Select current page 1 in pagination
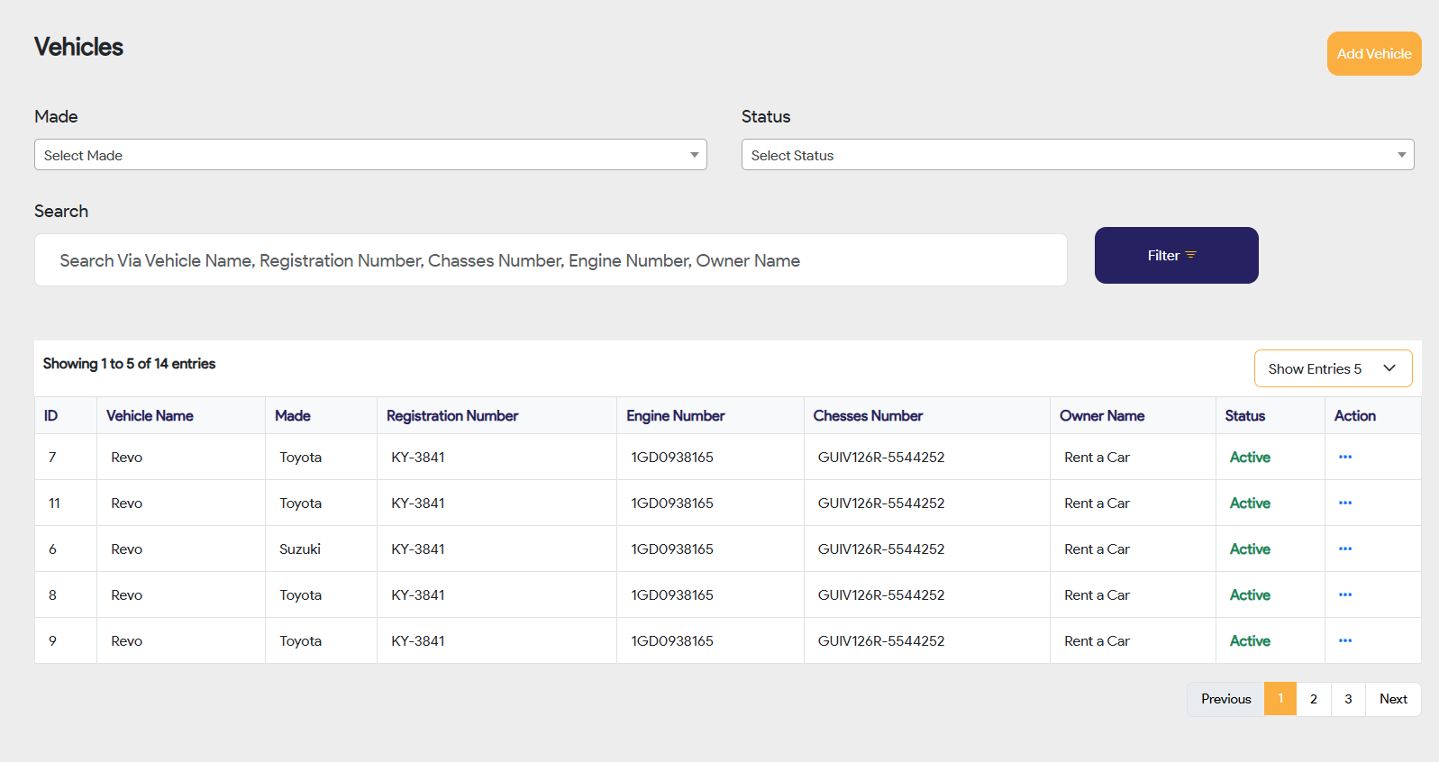This screenshot has width=1439, height=762. [x=1280, y=699]
